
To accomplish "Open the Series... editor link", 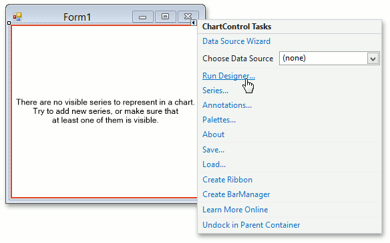I will [216, 91].
